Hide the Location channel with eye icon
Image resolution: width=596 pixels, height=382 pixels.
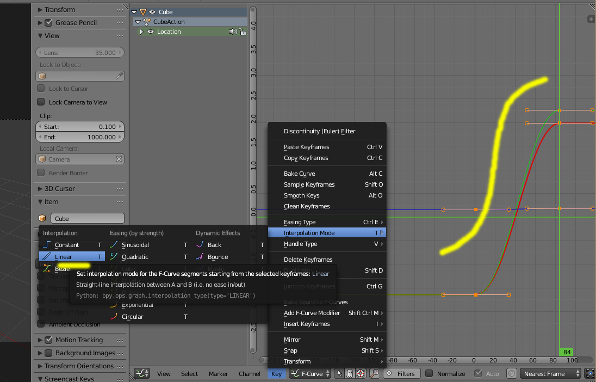point(151,32)
